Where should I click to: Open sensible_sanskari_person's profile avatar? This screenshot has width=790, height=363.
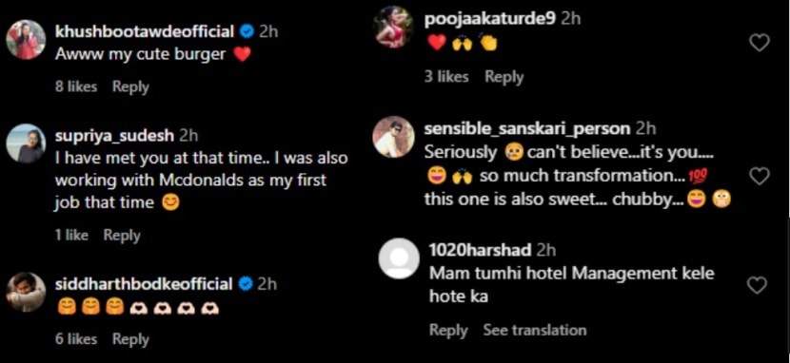pyautogui.click(x=393, y=137)
